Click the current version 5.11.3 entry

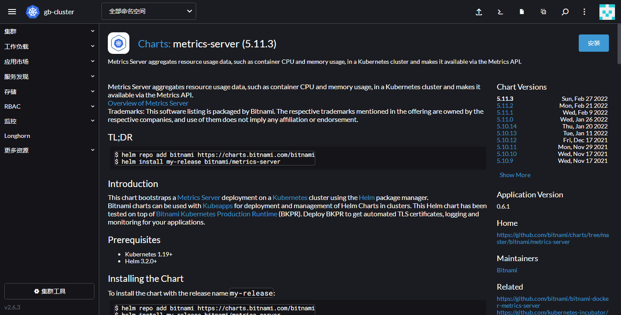pyautogui.click(x=505, y=99)
